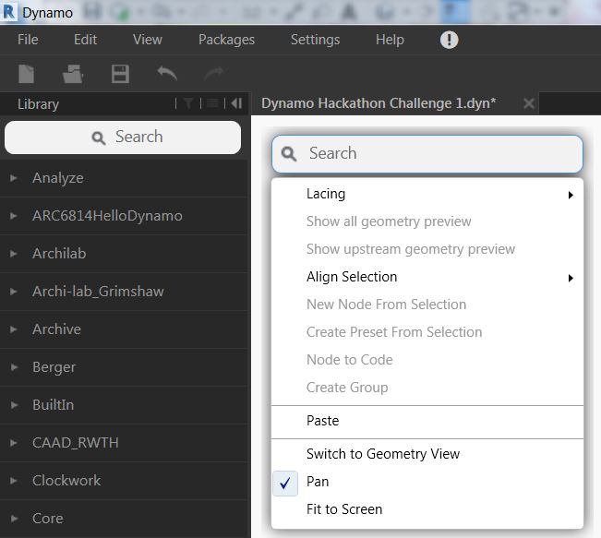The image size is (601, 538).
Task: Expand the Core library category
Action: pyautogui.click(x=125, y=519)
